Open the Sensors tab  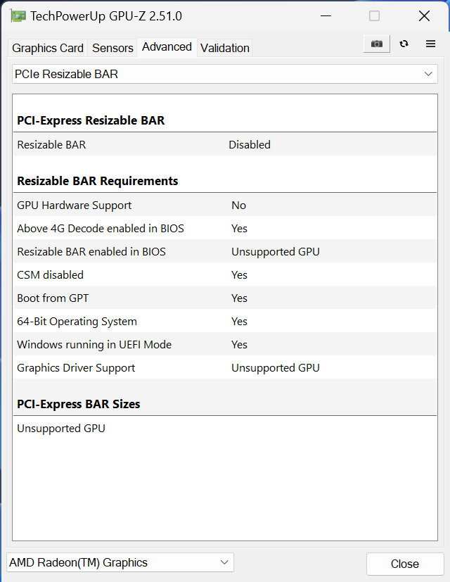point(112,48)
